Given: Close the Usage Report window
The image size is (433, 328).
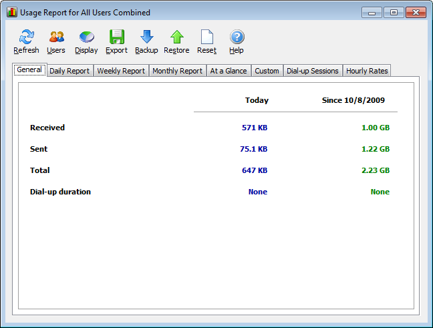Looking at the screenshot, I should 416,13.
